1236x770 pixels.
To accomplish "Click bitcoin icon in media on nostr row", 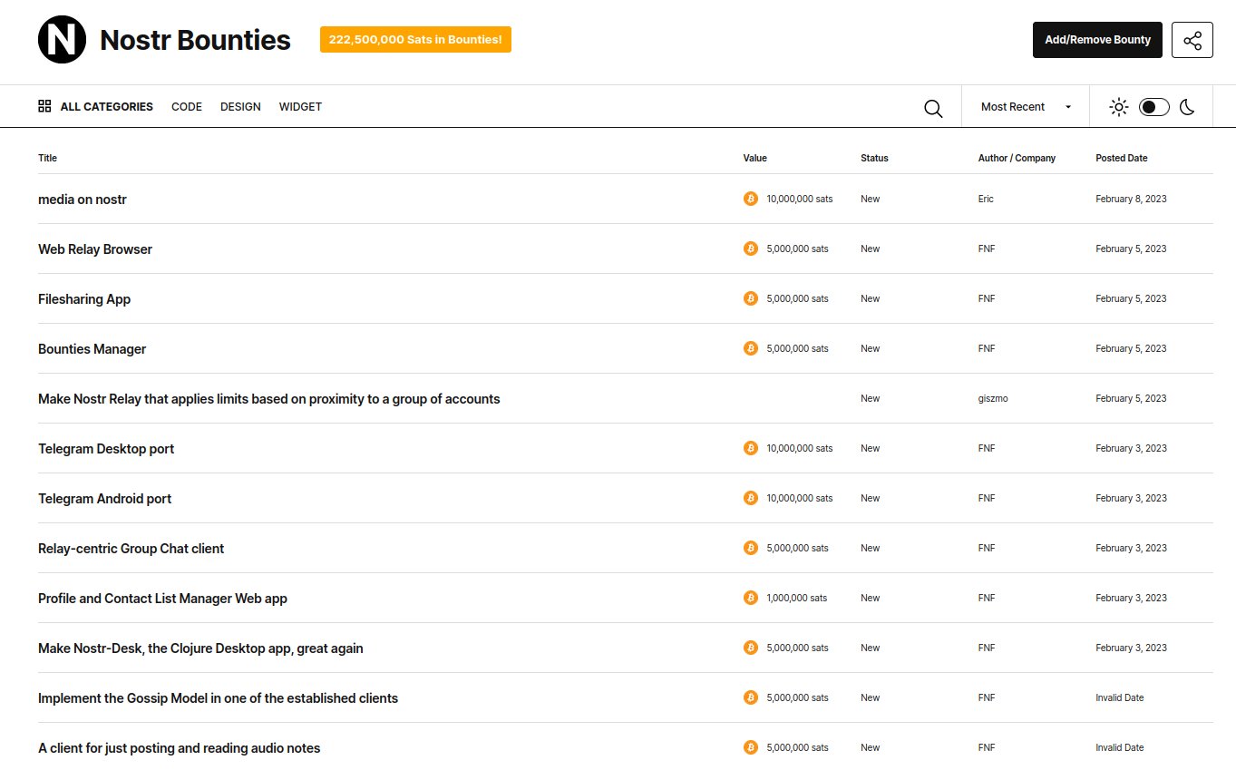I will pyautogui.click(x=751, y=199).
